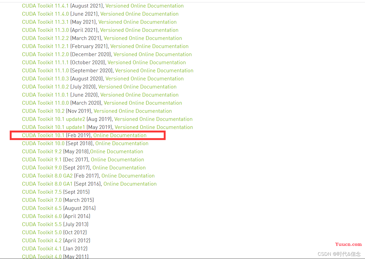View Versioned Online Documentation for CUDA 11.0.0
365x259 pixels.
[x=143, y=103]
